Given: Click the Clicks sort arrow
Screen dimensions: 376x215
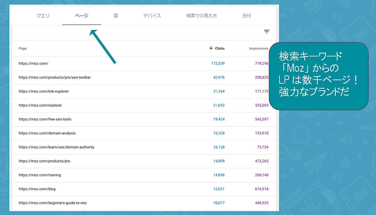Looking at the screenshot, I should (211, 48).
